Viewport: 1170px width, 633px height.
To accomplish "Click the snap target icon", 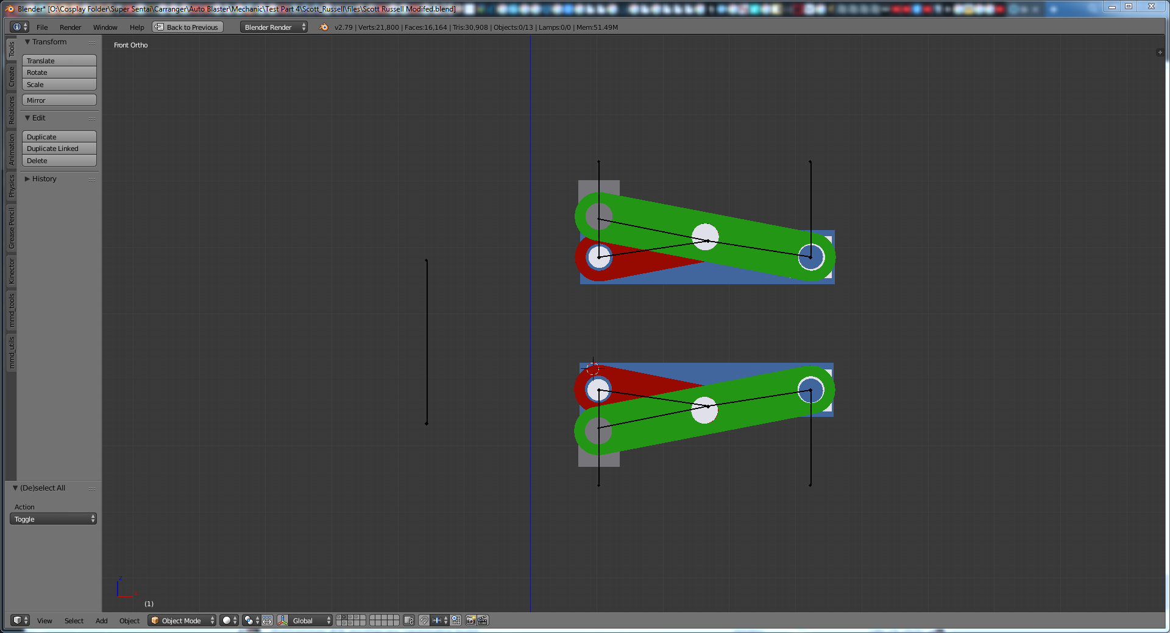I will 456,620.
